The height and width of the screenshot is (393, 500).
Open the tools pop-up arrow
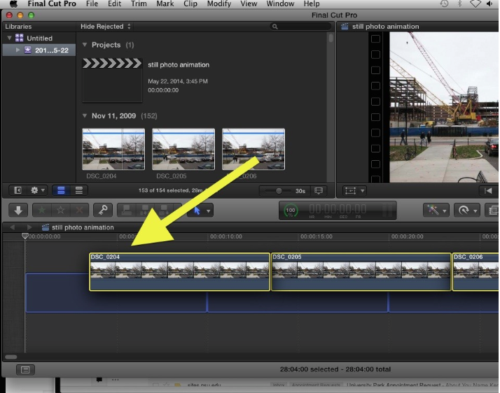pos(209,210)
